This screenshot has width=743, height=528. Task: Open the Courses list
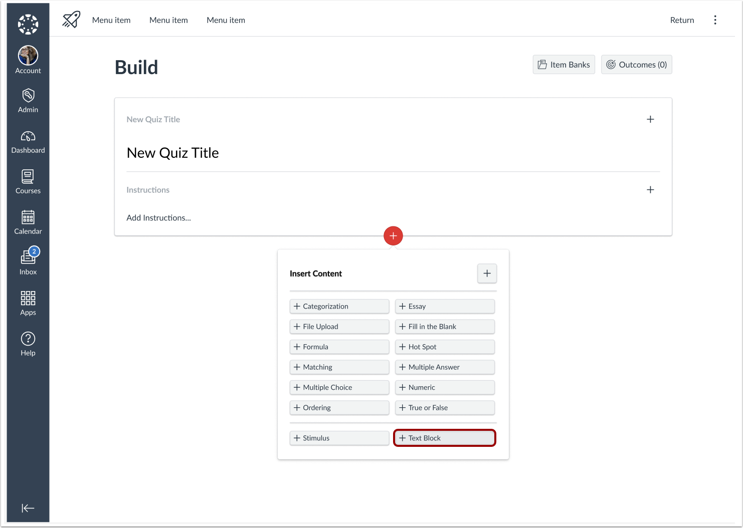point(28,181)
